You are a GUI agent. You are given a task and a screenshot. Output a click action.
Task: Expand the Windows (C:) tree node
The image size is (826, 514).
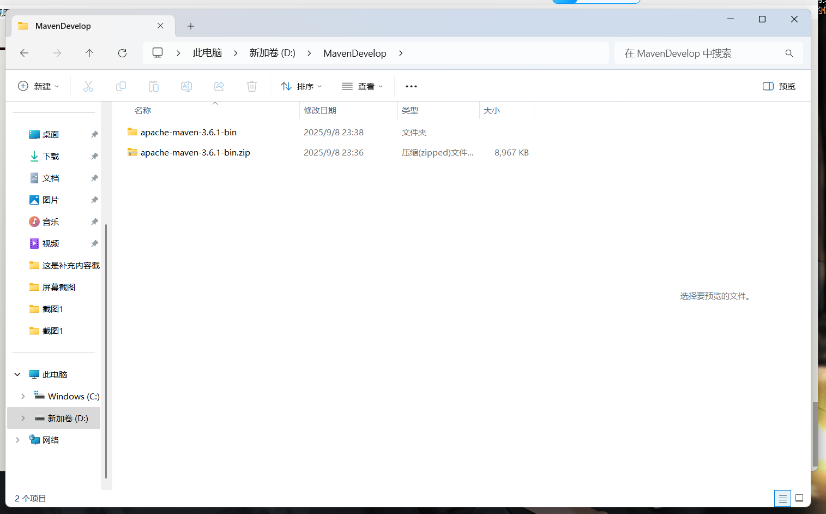pos(23,396)
